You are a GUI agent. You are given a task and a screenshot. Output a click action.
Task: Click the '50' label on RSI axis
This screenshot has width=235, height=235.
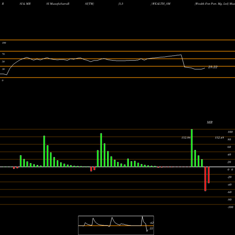(3, 62)
